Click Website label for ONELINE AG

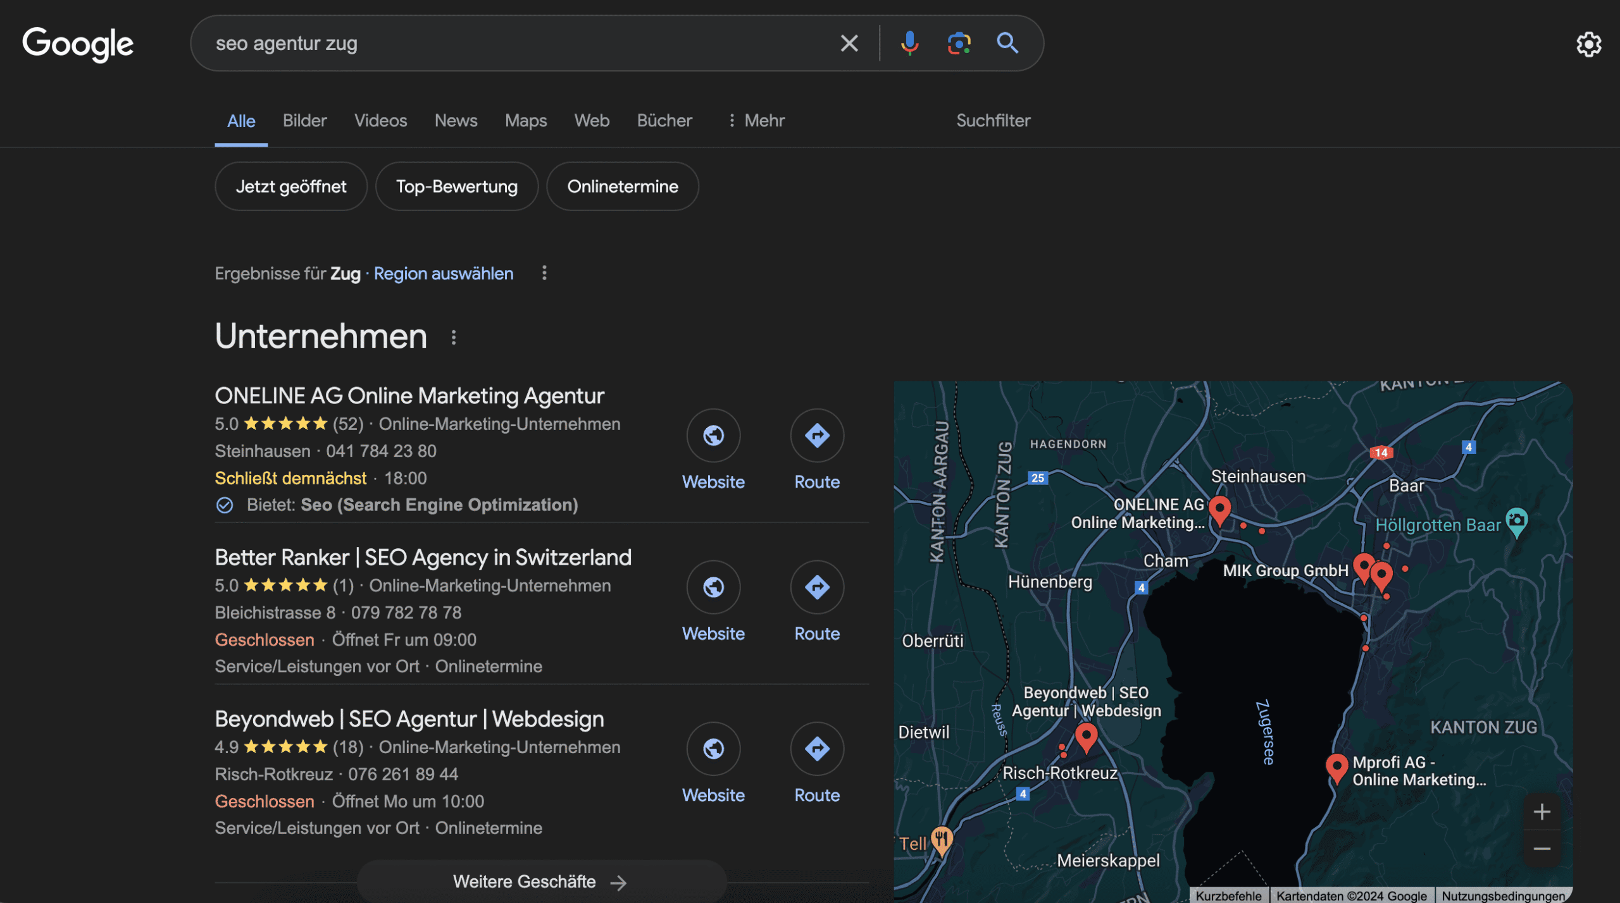click(713, 482)
